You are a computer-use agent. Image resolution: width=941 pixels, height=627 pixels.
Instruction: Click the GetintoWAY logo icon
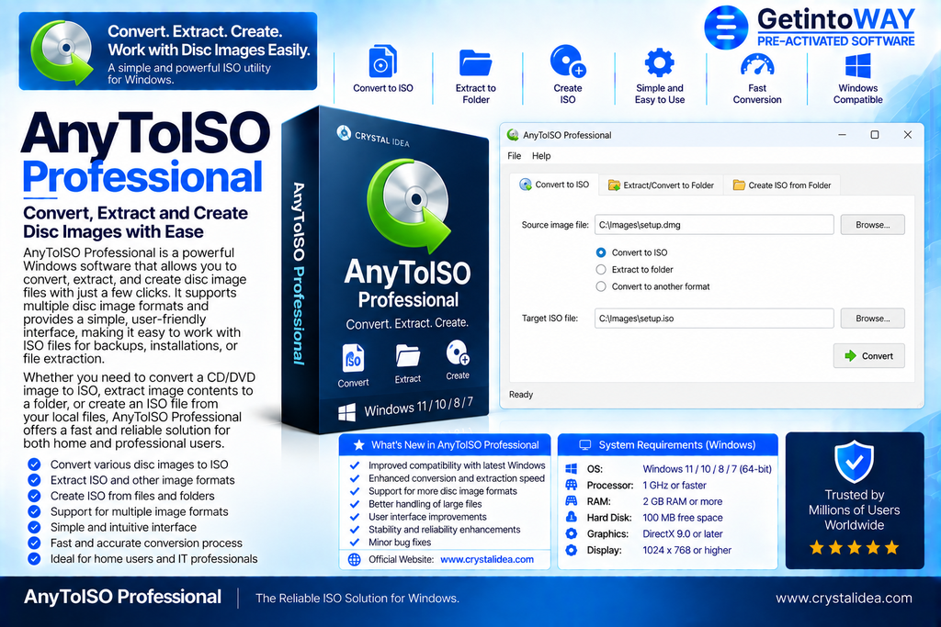click(726, 27)
